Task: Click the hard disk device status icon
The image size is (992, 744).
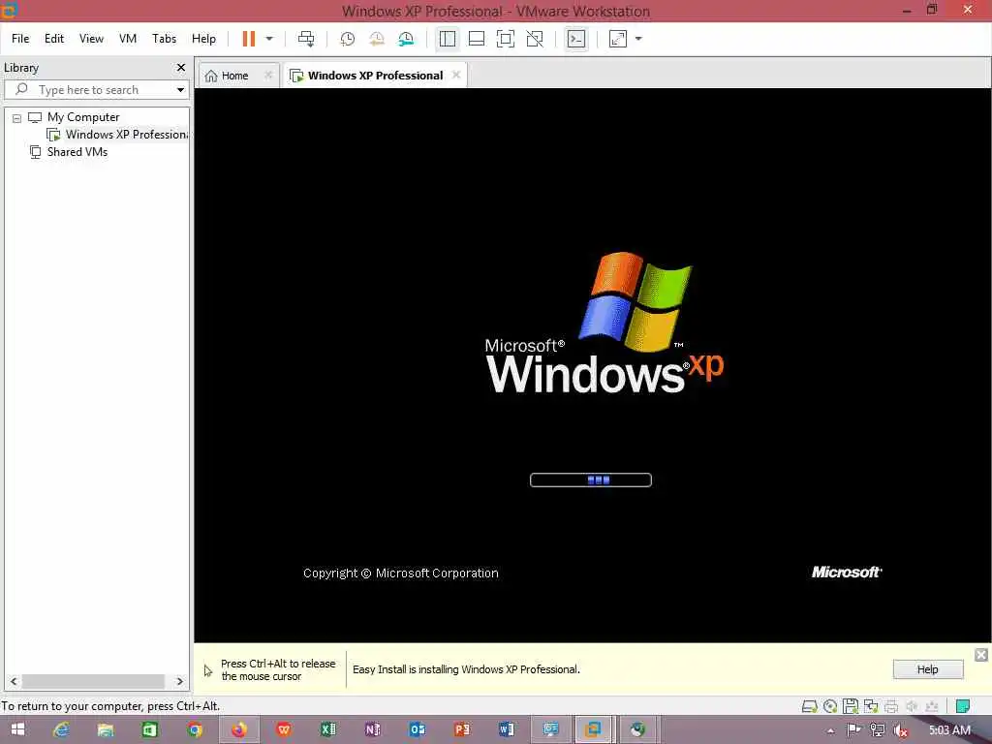Action: (810, 706)
